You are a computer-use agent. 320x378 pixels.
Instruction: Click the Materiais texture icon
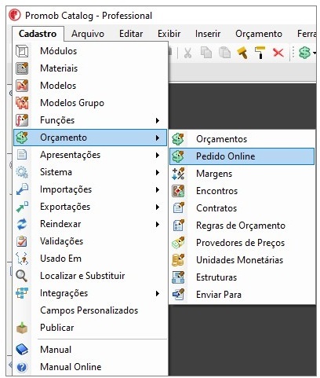pos(22,68)
